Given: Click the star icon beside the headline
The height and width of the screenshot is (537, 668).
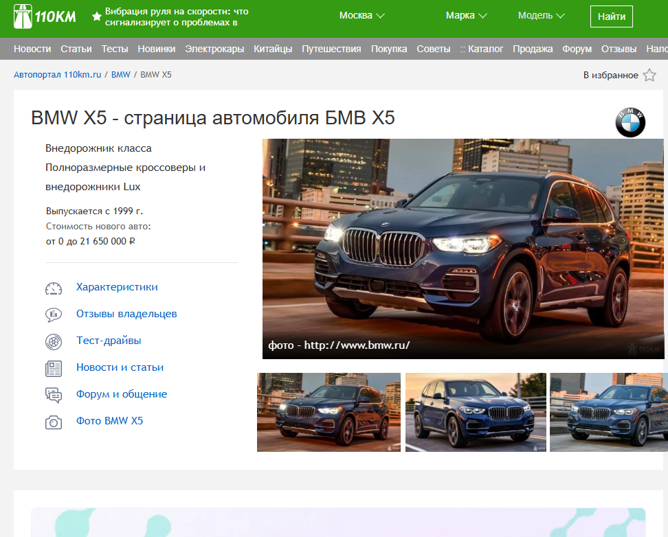Looking at the screenshot, I should [x=97, y=16].
